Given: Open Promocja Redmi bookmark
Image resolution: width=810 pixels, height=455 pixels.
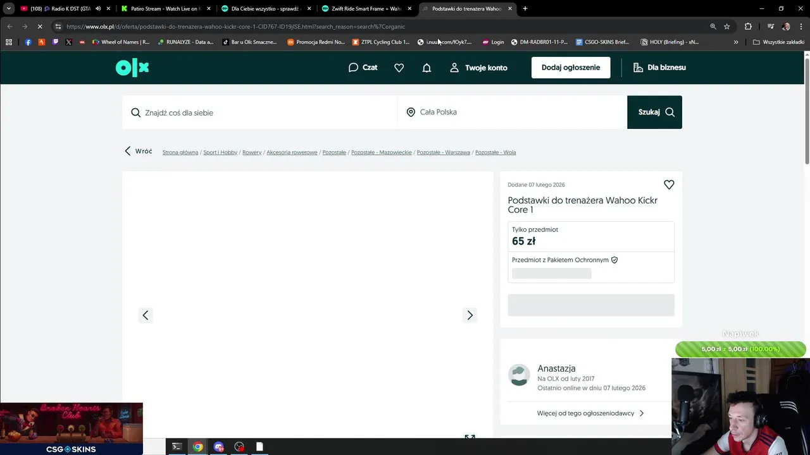Looking at the screenshot, I should pyautogui.click(x=316, y=42).
